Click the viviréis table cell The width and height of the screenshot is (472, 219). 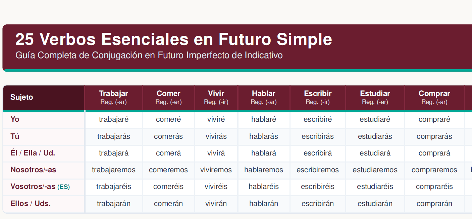point(216,187)
